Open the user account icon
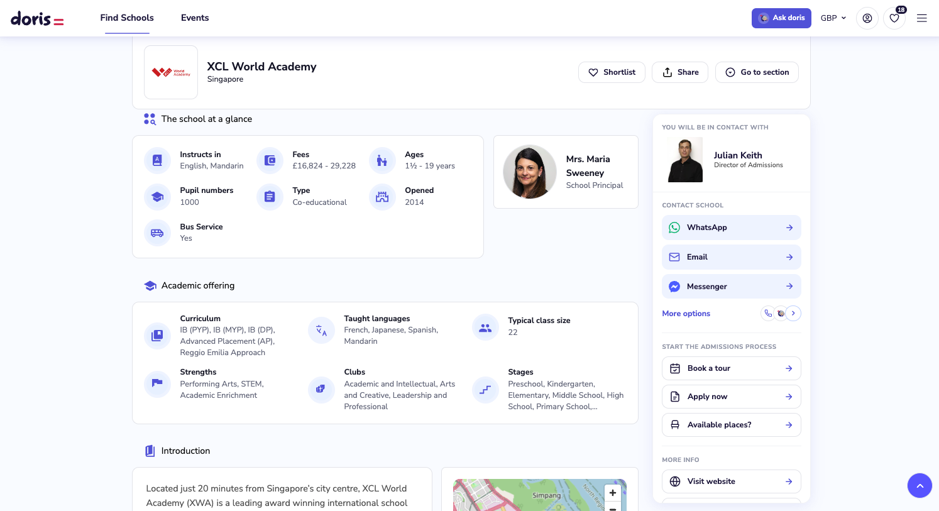This screenshot has height=511, width=939. (x=867, y=18)
